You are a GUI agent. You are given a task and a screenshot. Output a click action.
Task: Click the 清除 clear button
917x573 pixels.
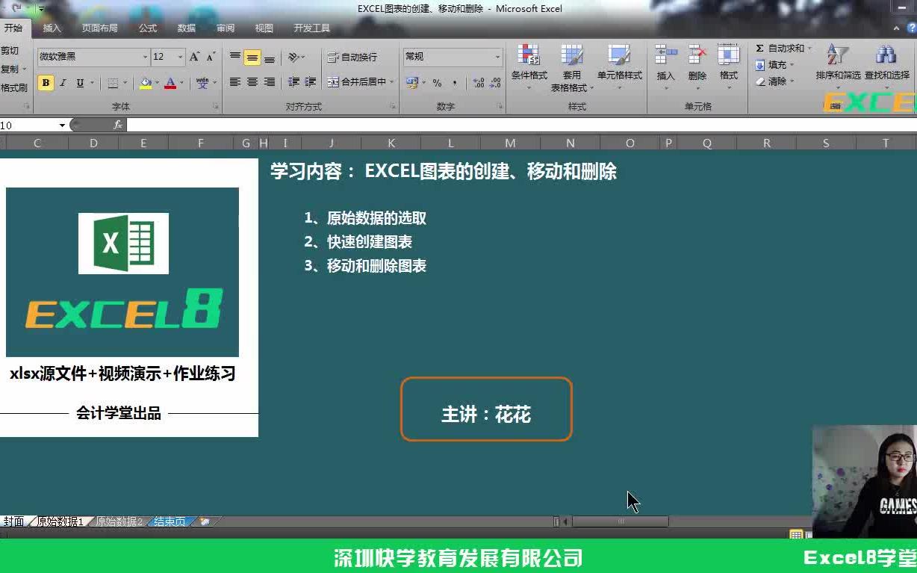772,81
